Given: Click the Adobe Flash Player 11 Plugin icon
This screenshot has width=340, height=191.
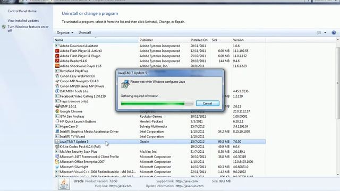Looking at the screenshot, I should tap(57, 56).
